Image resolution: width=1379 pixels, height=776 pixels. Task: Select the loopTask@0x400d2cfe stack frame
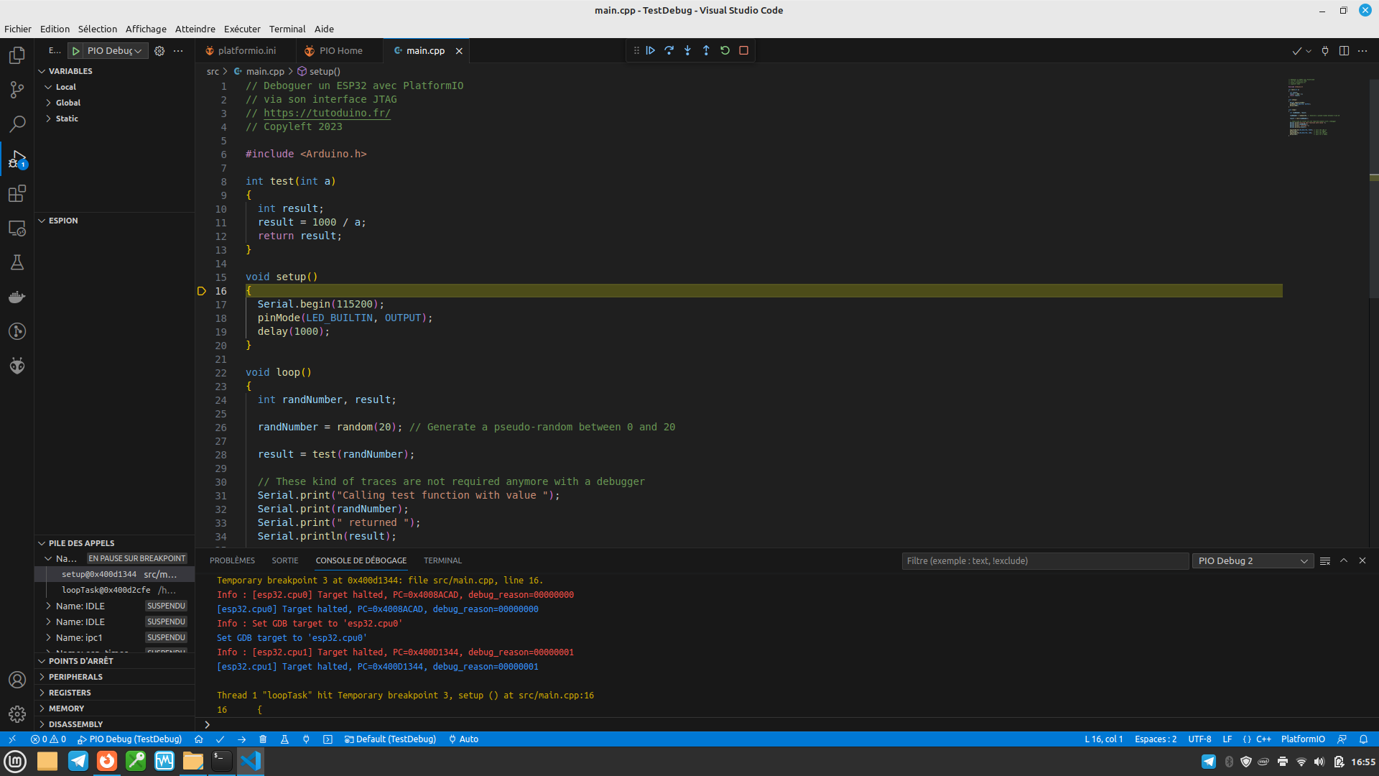[115, 590]
